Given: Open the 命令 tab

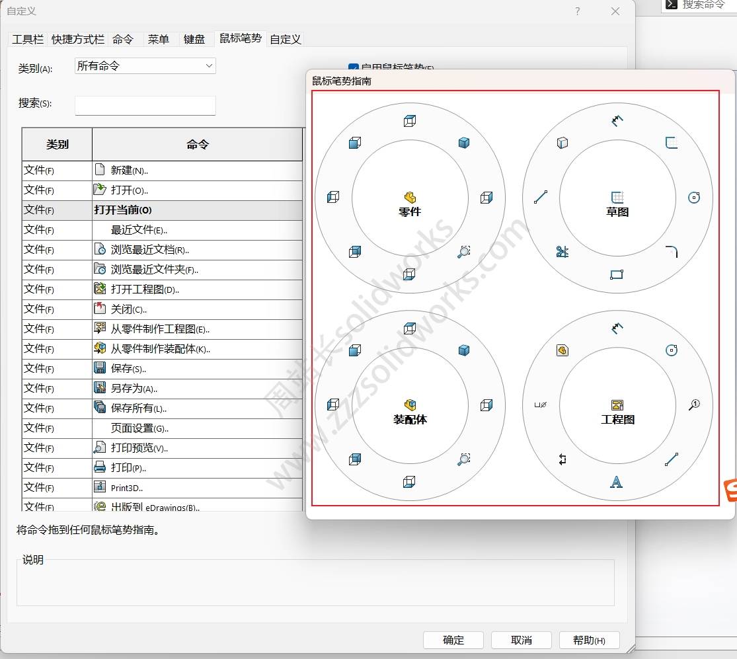Looking at the screenshot, I should point(123,40).
